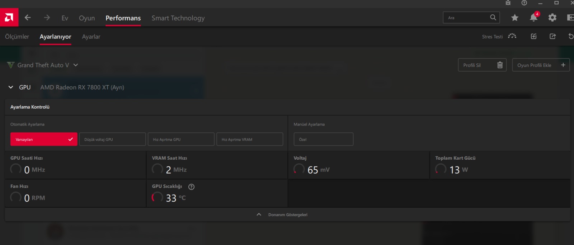
Task: Select Hız Aşırtma VRAM preset
Action: coord(250,139)
